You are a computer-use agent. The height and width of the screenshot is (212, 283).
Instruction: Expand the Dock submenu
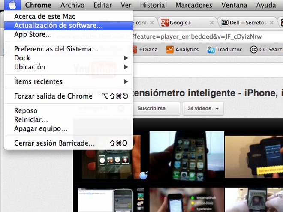tap(126, 58)
